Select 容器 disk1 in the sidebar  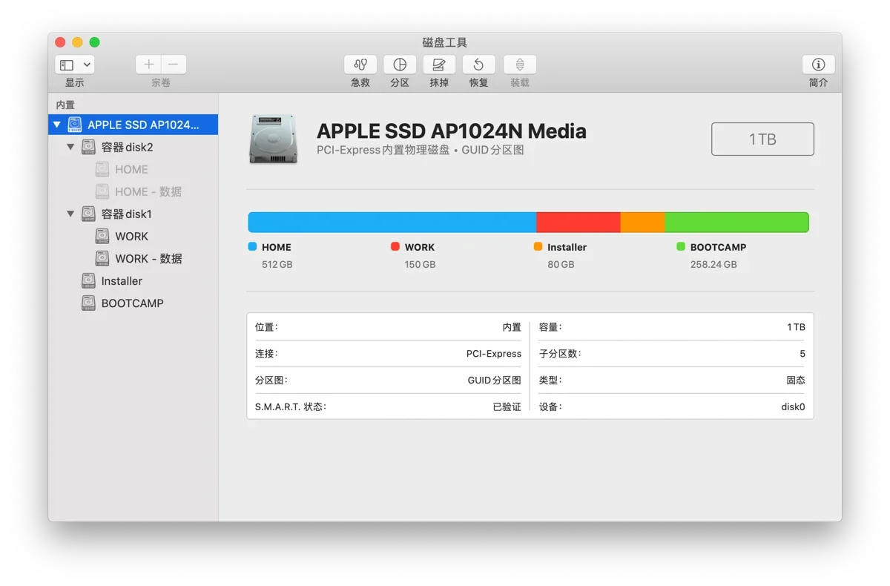point(133,214)
